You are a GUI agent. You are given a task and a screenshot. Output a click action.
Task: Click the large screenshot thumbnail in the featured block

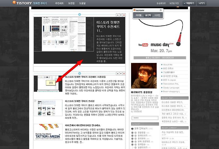(x=64, y=34)
